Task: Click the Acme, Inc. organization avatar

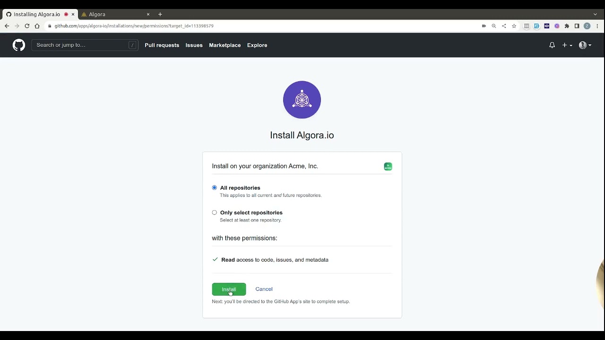Action: point(388,166)
